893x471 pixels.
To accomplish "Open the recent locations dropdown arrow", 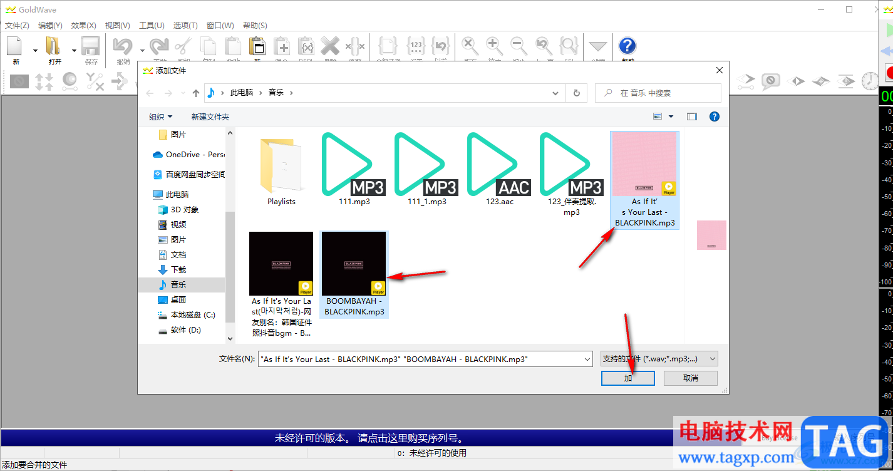I will tap(182, 93).
